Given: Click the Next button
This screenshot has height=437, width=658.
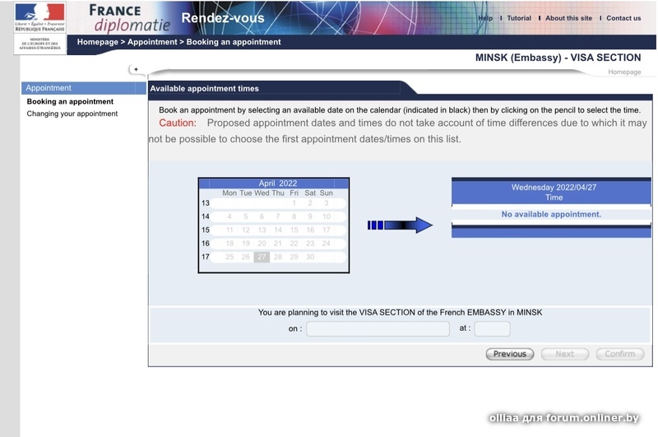Looking at the screenshot, I should point(565,354).
